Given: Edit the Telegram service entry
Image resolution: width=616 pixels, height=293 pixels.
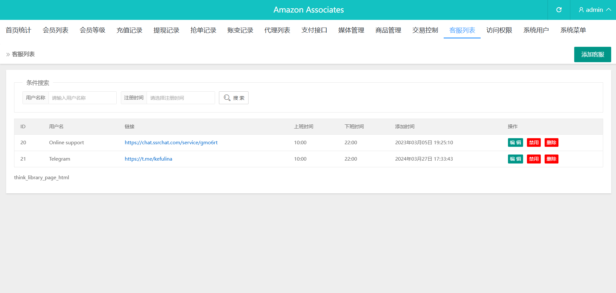Looking at the screenshot, I should pos(515,159).
